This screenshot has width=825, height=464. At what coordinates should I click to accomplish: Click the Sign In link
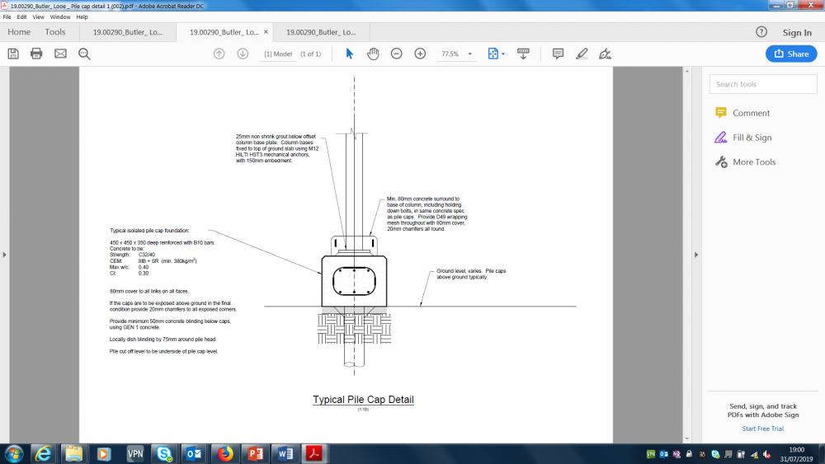pos(797,33)
